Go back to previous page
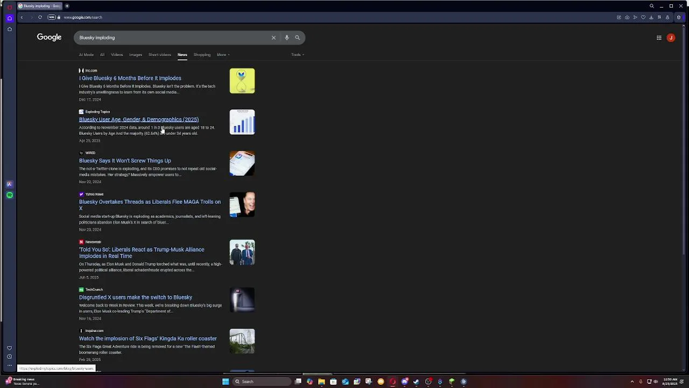Image resolution: width=689 pixels, height=388 pixels. tap(22, 17)
